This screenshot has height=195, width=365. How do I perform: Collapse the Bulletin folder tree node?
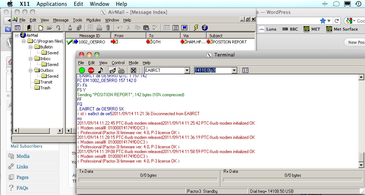coord(31,47)
